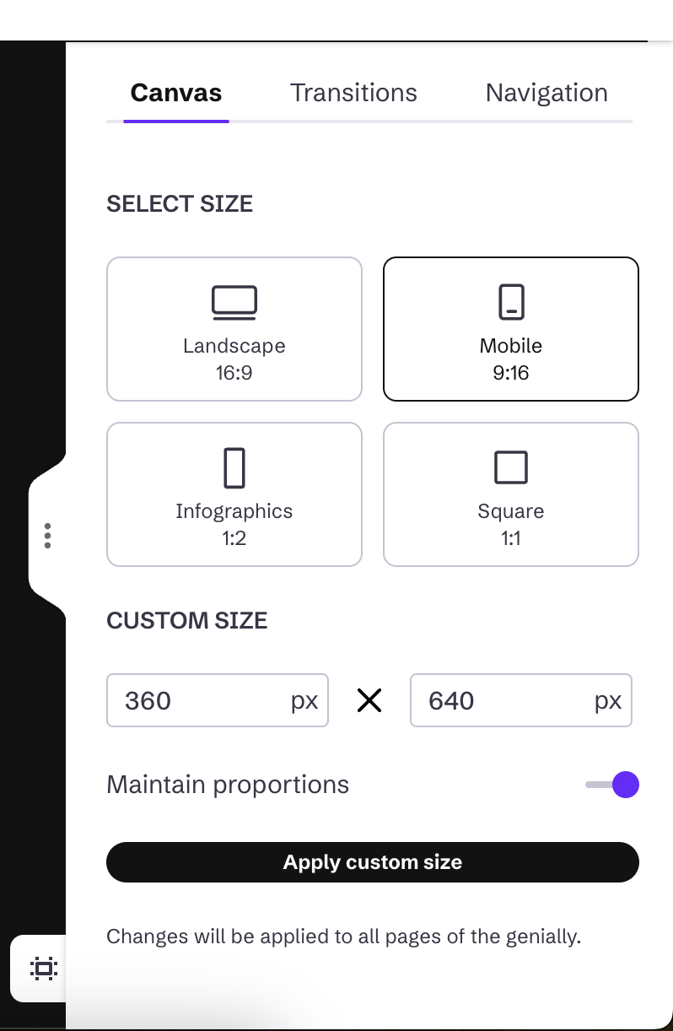Choose the Mobile 9:16 size option
Image resolution: width=673 pixels, height=1031 pixels.
click(x=511, y=329)
